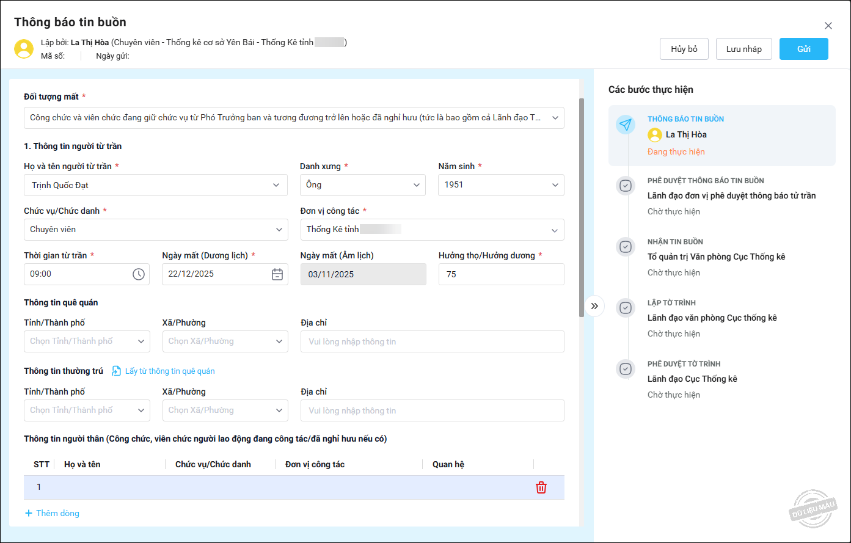Screen dimensions: 851x543
Task: Open the calendar date picker icon
Action: click(x=277, y=274)
